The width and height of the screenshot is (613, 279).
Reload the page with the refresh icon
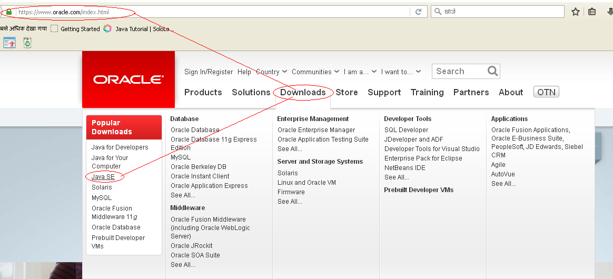tap(418, 12)
